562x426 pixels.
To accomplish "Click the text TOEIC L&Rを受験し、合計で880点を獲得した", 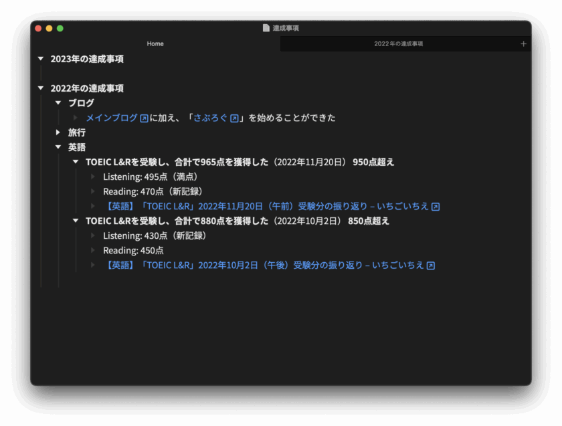I will 177,221.
